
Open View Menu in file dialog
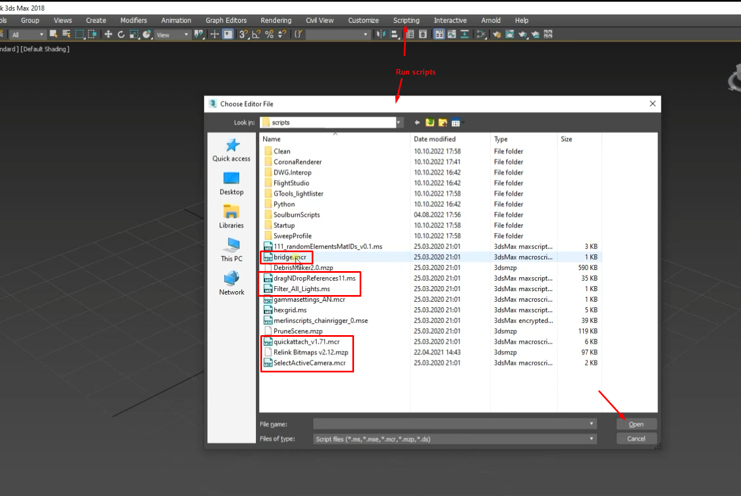457,122
